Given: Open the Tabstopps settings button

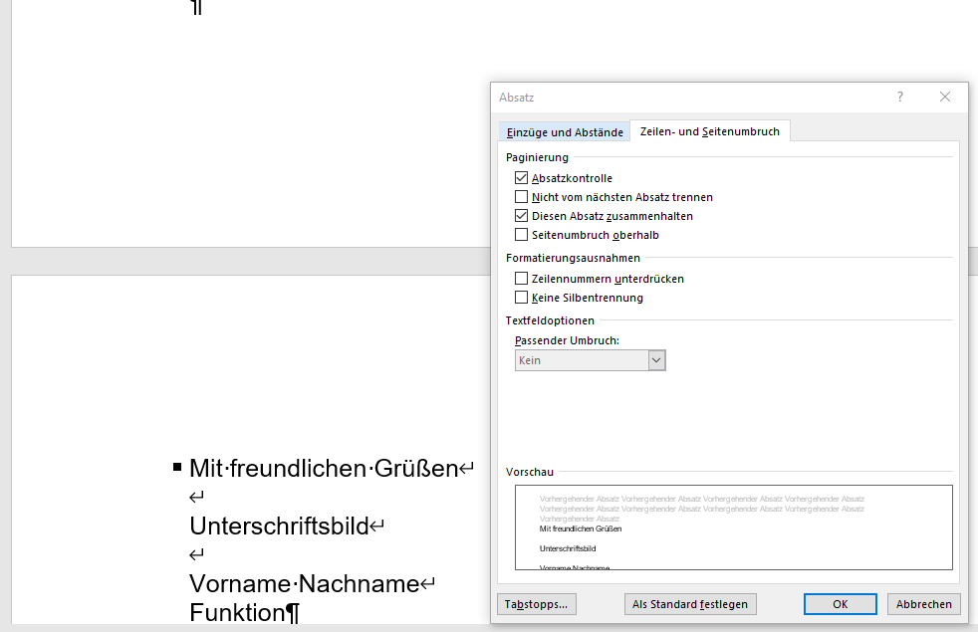Looking at the screenshot, I should click(536, 604).
